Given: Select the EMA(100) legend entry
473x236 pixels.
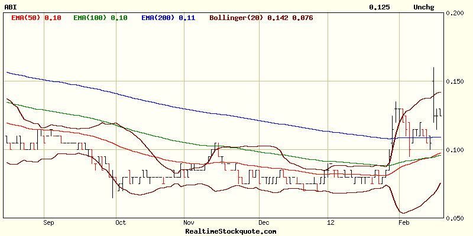Looking at the screenshot, I should 100,18.
